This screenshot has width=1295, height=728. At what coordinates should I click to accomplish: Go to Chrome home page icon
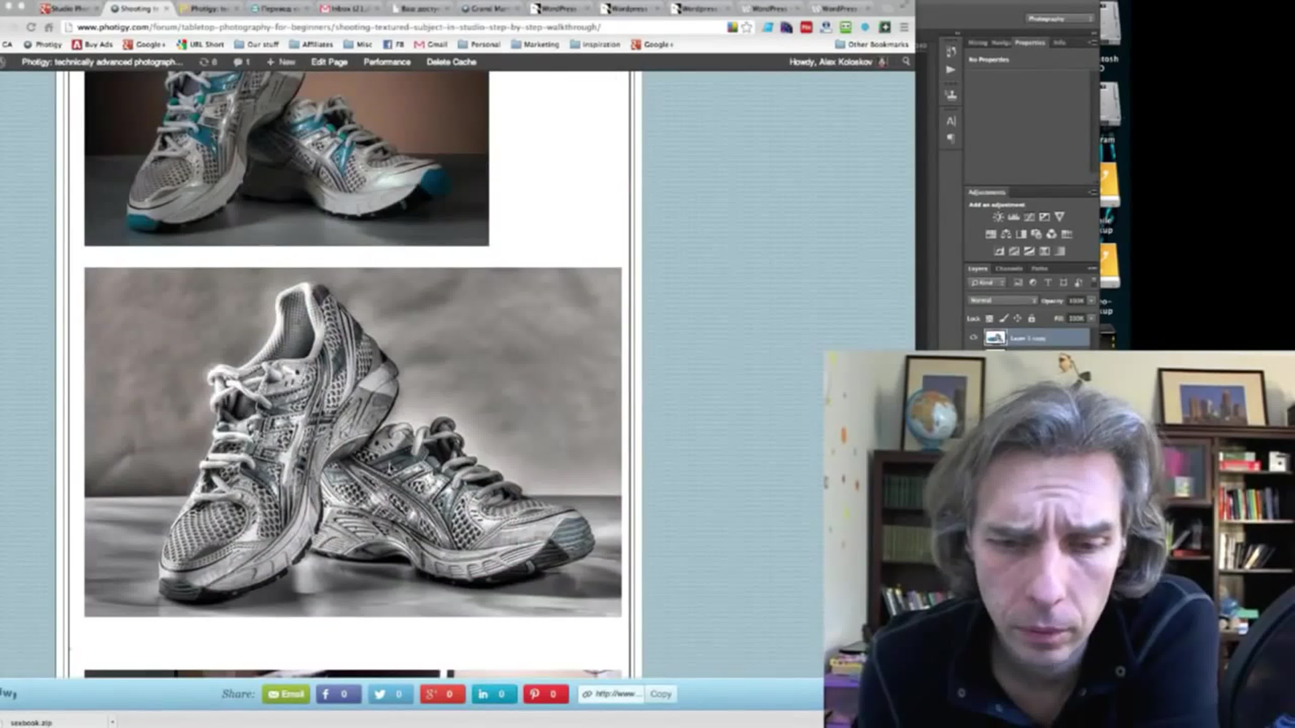[x=49, y=27]
